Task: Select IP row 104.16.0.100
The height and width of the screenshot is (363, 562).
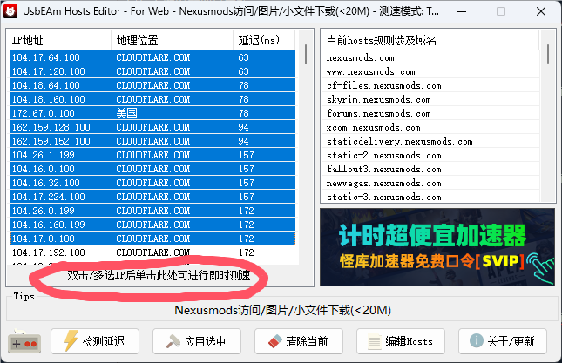Action: tap(152, 170)
